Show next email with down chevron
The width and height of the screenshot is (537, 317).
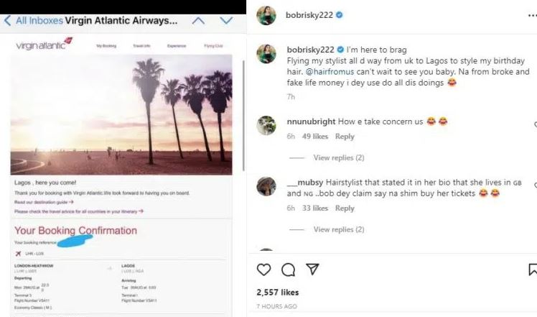226,21
